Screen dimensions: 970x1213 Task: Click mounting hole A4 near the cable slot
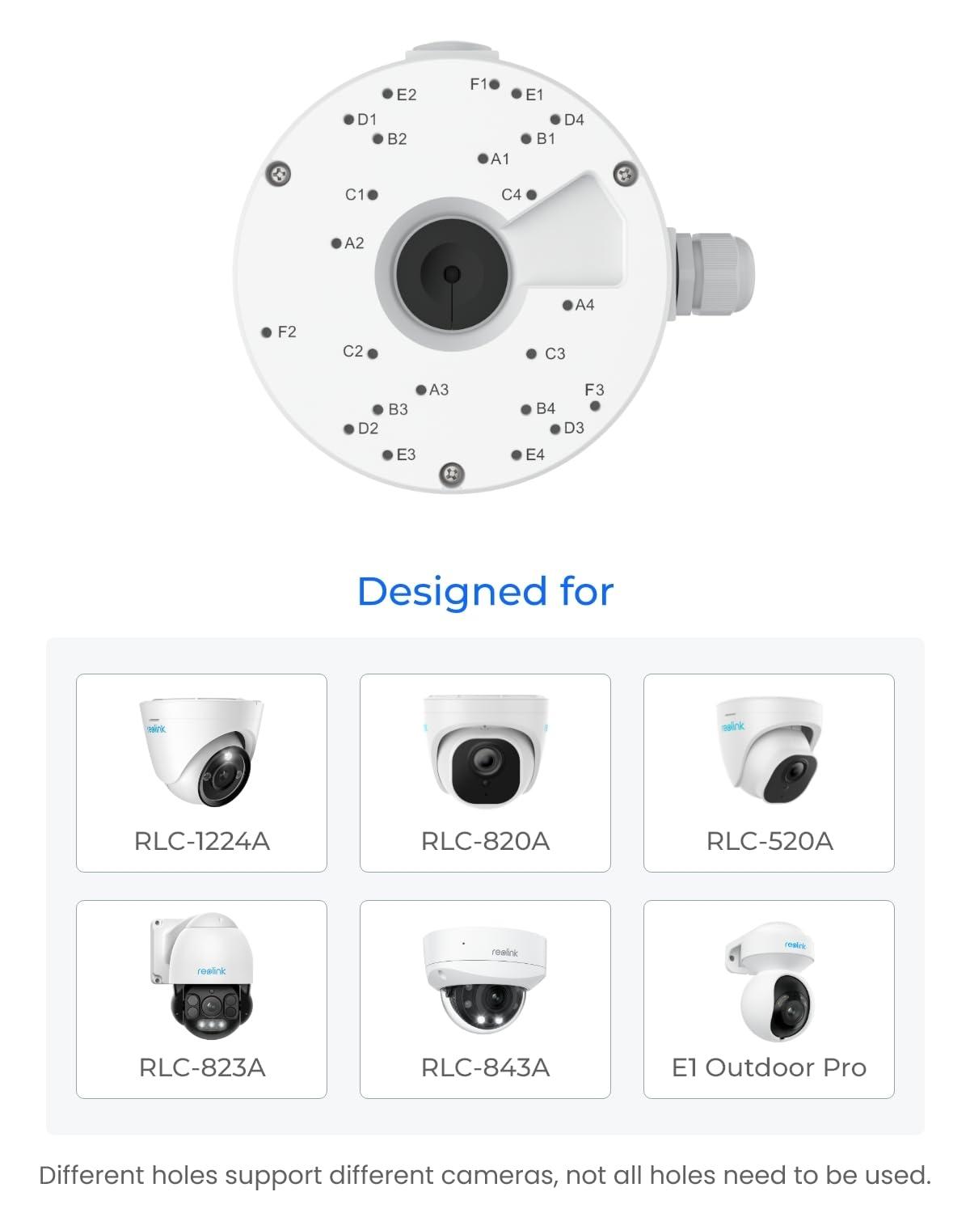tap(567, 305)
